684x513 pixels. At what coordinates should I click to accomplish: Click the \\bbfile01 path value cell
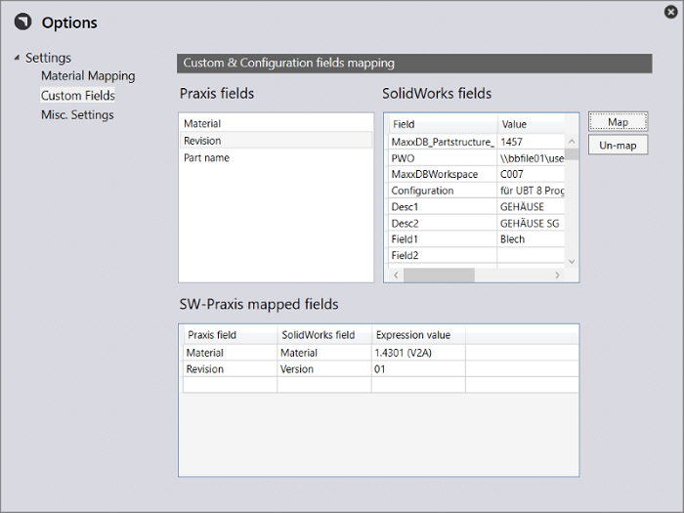(x=531, y=158)
